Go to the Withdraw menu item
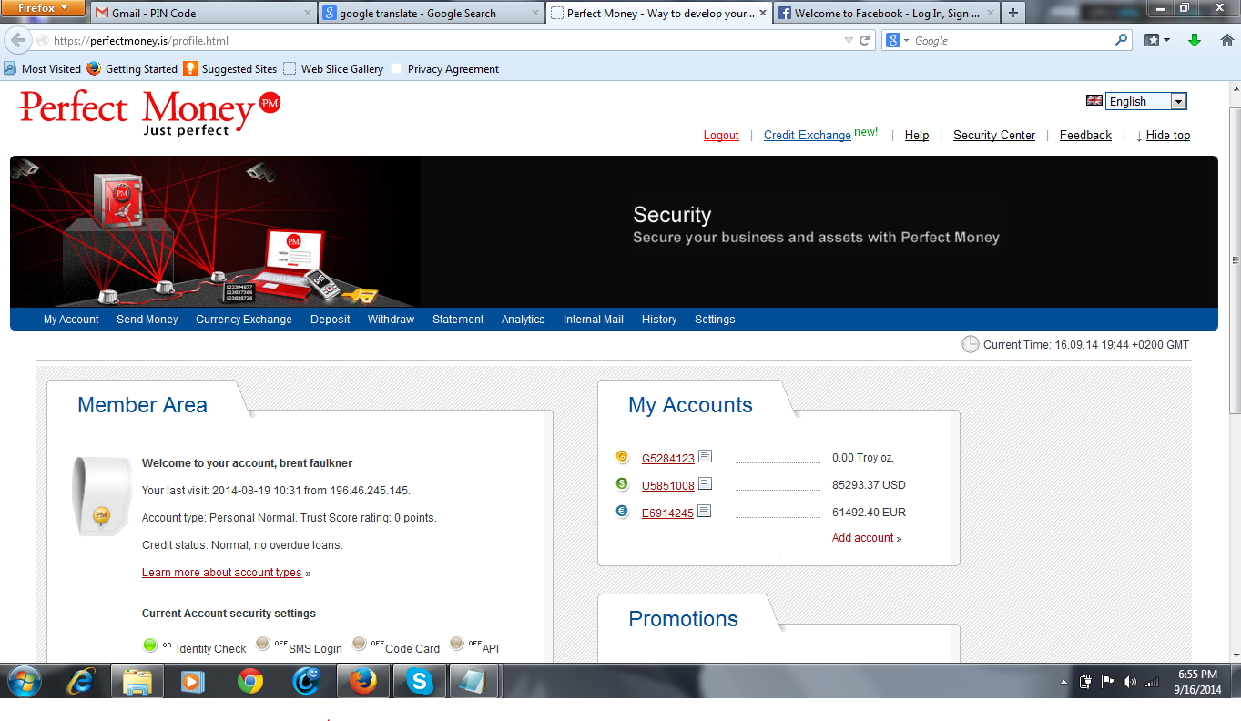 [392, 320]
